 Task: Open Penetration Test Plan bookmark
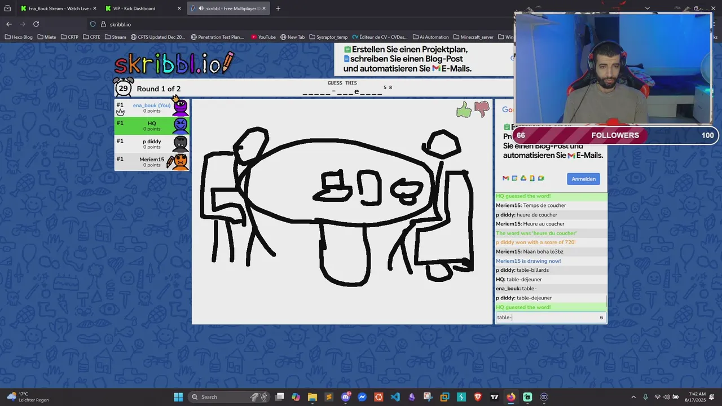[217, 37]
